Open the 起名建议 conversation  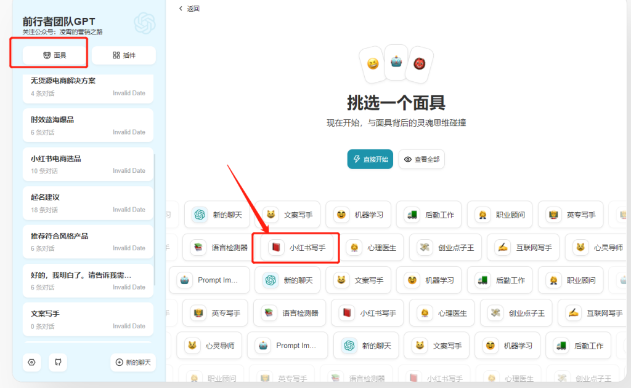(88, 203)
